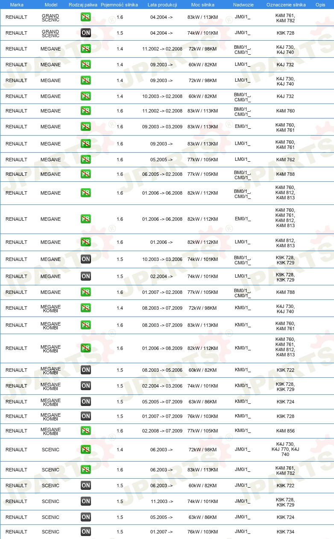Image resolution: width=334 pixels, height=539 pixels.
Task: Click PB icon for Megane 01.2006 82kW LM0/1_
Action: tap(85, 242)
